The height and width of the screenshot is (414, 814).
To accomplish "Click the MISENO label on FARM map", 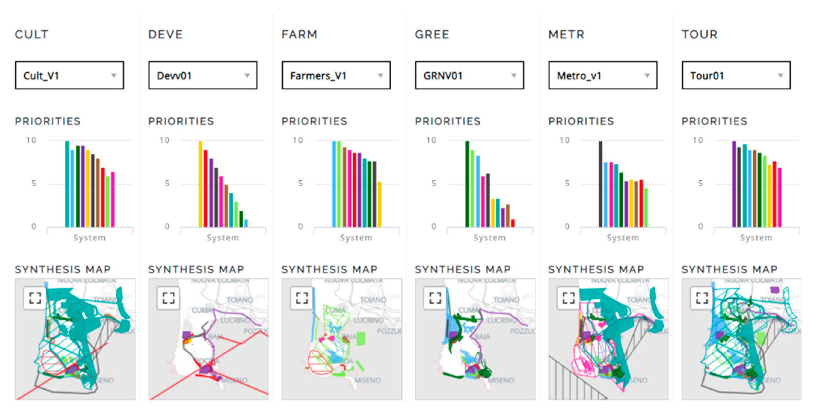I will [367, 380].
